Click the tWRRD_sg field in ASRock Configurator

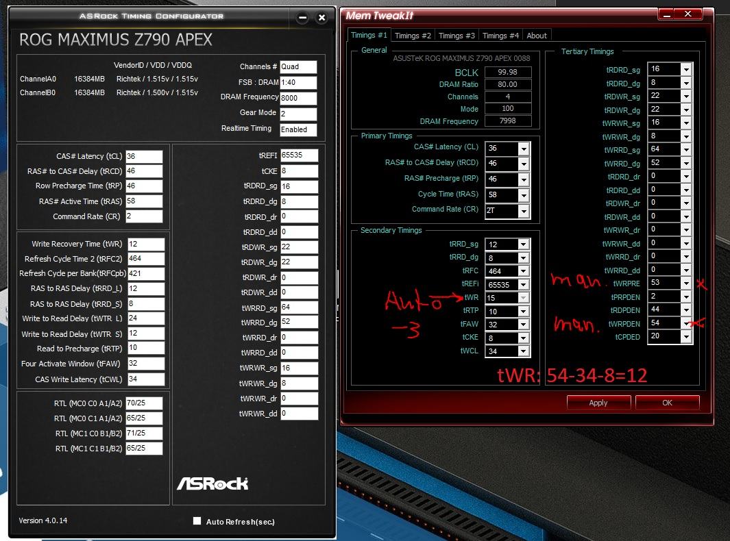pyautogui.click(x=299, y=307)
